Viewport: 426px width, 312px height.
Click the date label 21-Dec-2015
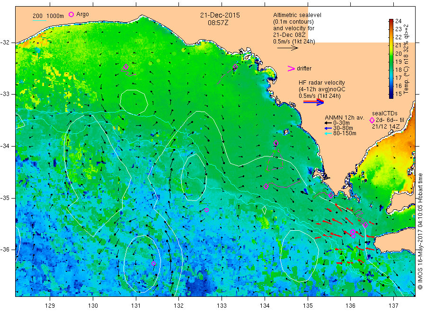click(x=220, y=15)
